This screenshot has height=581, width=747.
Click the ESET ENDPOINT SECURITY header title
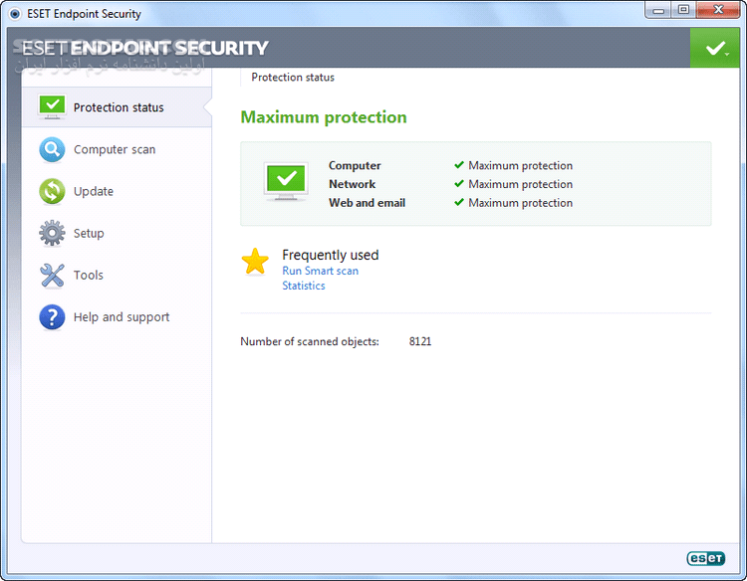(145, 48)
